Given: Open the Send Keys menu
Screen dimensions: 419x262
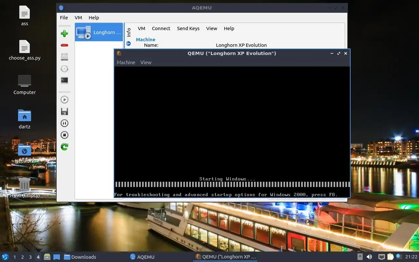Looking at the screenshot, I should click(x=188, y=28).
